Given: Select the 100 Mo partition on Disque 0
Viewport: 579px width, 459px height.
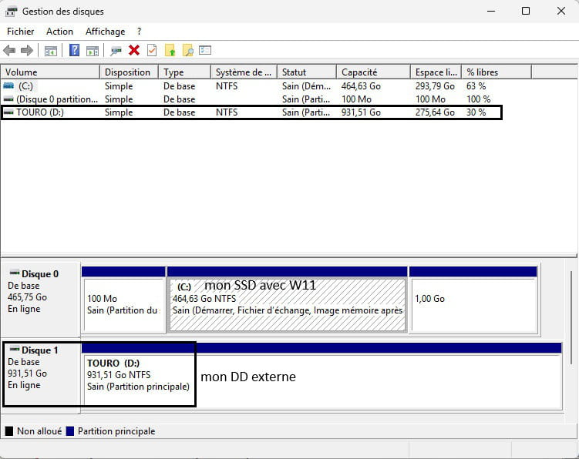Looking at the screenshot, I should pyautogui.click(x=123, y=304).
